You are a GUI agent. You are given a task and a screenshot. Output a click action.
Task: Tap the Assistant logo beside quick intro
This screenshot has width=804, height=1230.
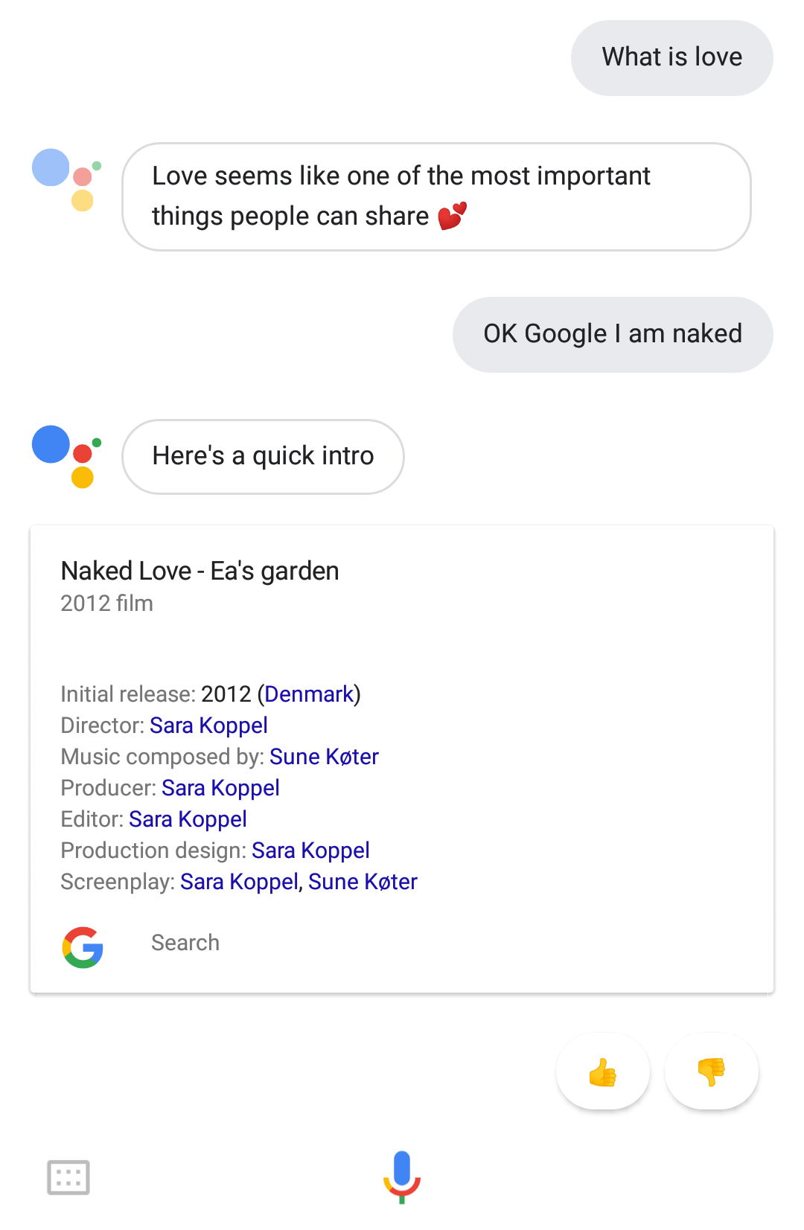[66, 455]
